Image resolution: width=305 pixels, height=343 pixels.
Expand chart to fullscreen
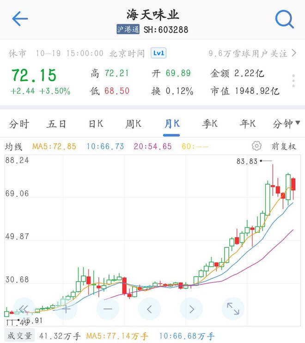point(233,309)
